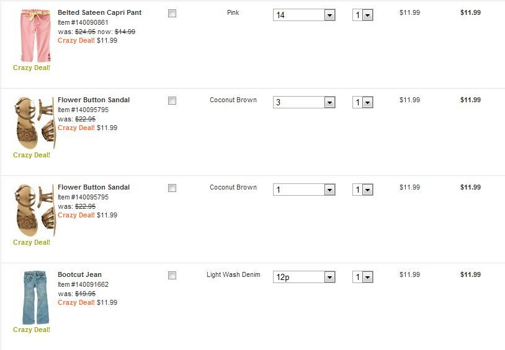Tick the checkbox for the size 1 Flower Button Sandal
Screen dimensions: 505x350
pyautogui.click(x=172, y=188)
